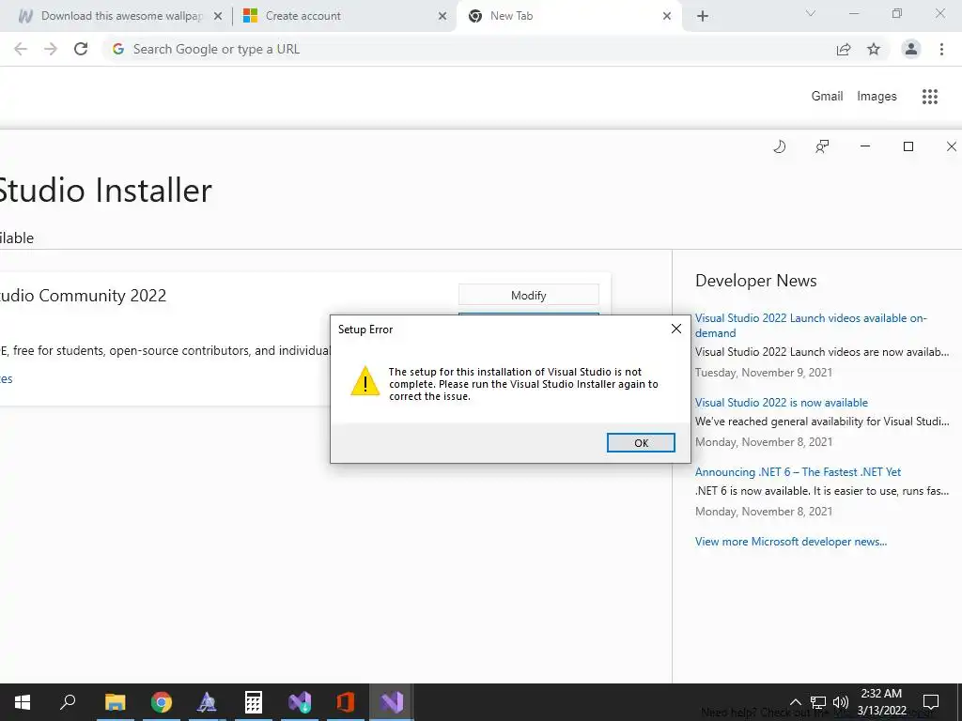Open a new Chrome tab with plus
Screen dimensions: 962x721
[703, 16]
